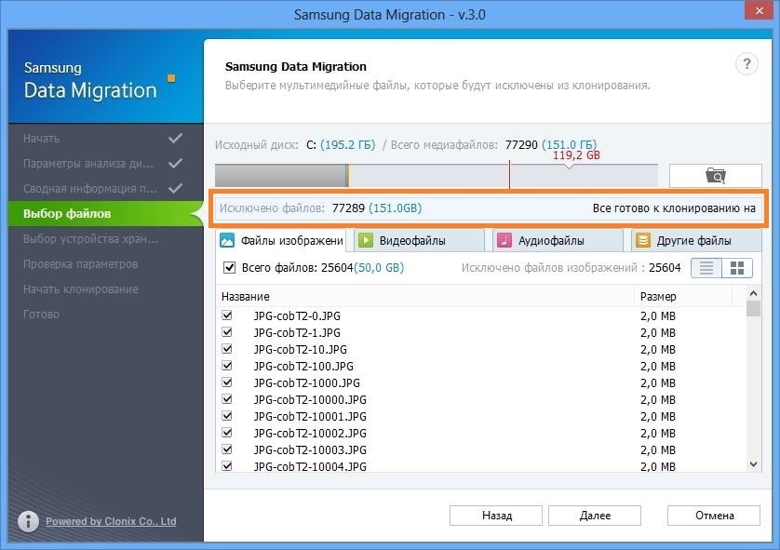The height and width of the screenshot is (550, 780).
Task: Click the disk capacity usage bar
Action: click(x=436, y=175)
